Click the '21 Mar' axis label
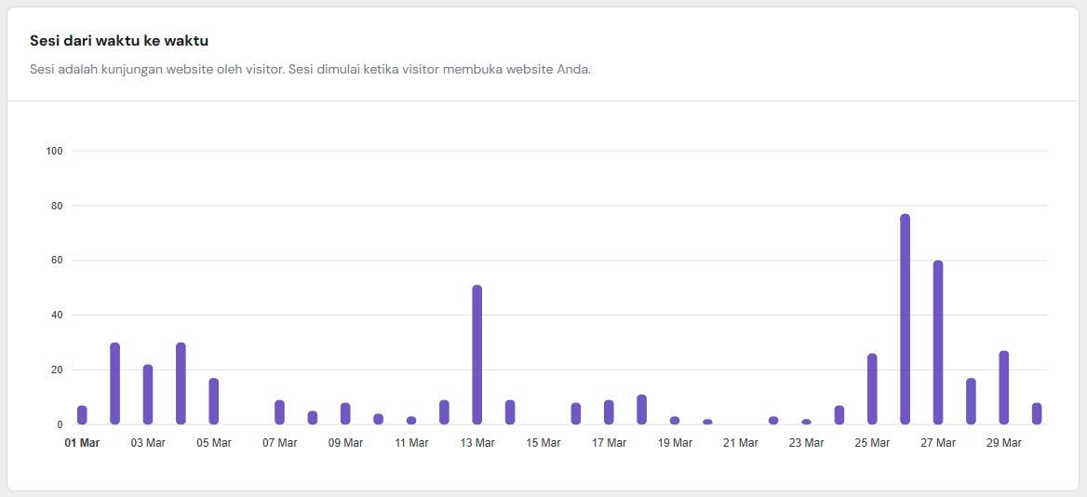Screen dimensions: 1087x497 (x=741, y=443)
